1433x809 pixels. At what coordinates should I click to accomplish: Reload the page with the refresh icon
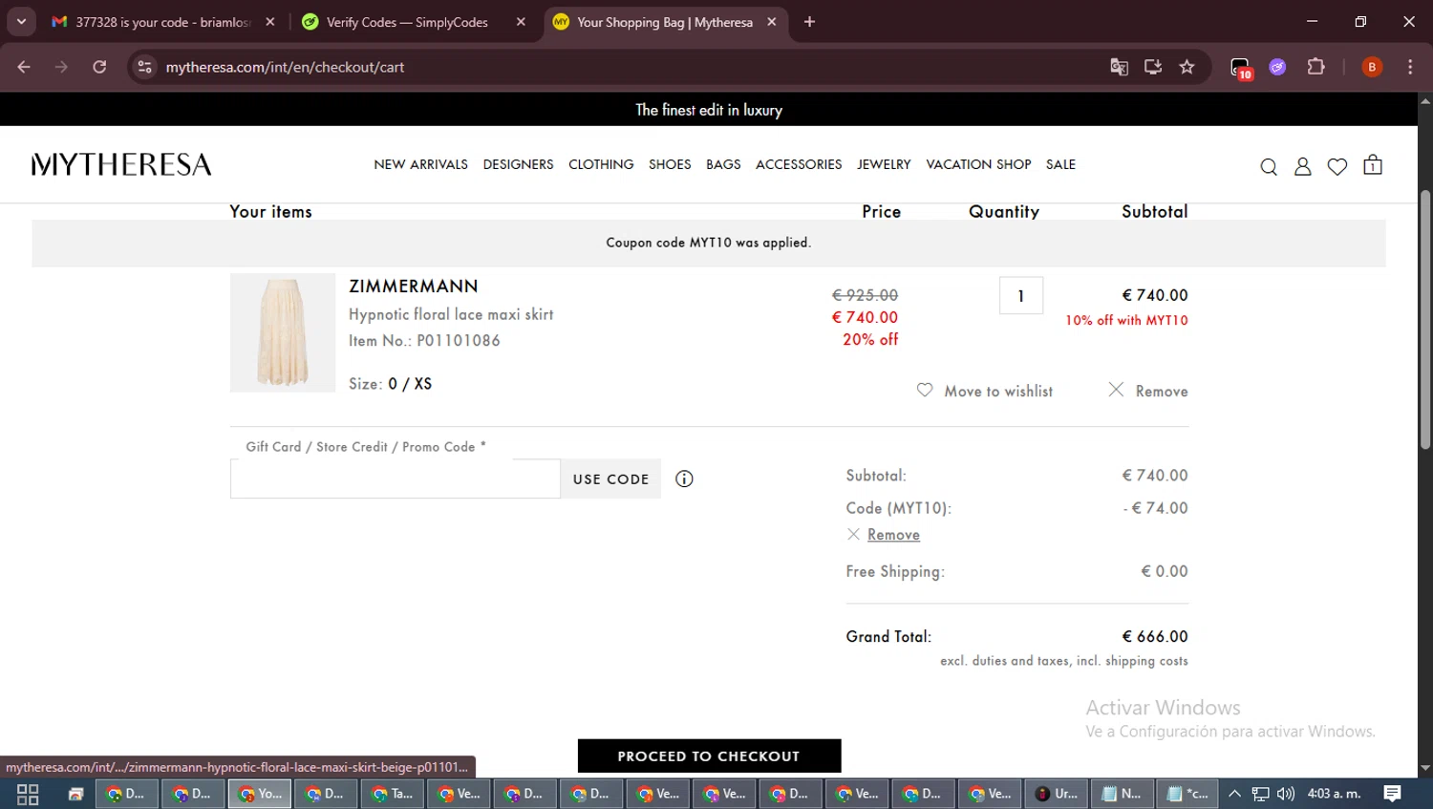pyautogui.click(x=99, y=67)
